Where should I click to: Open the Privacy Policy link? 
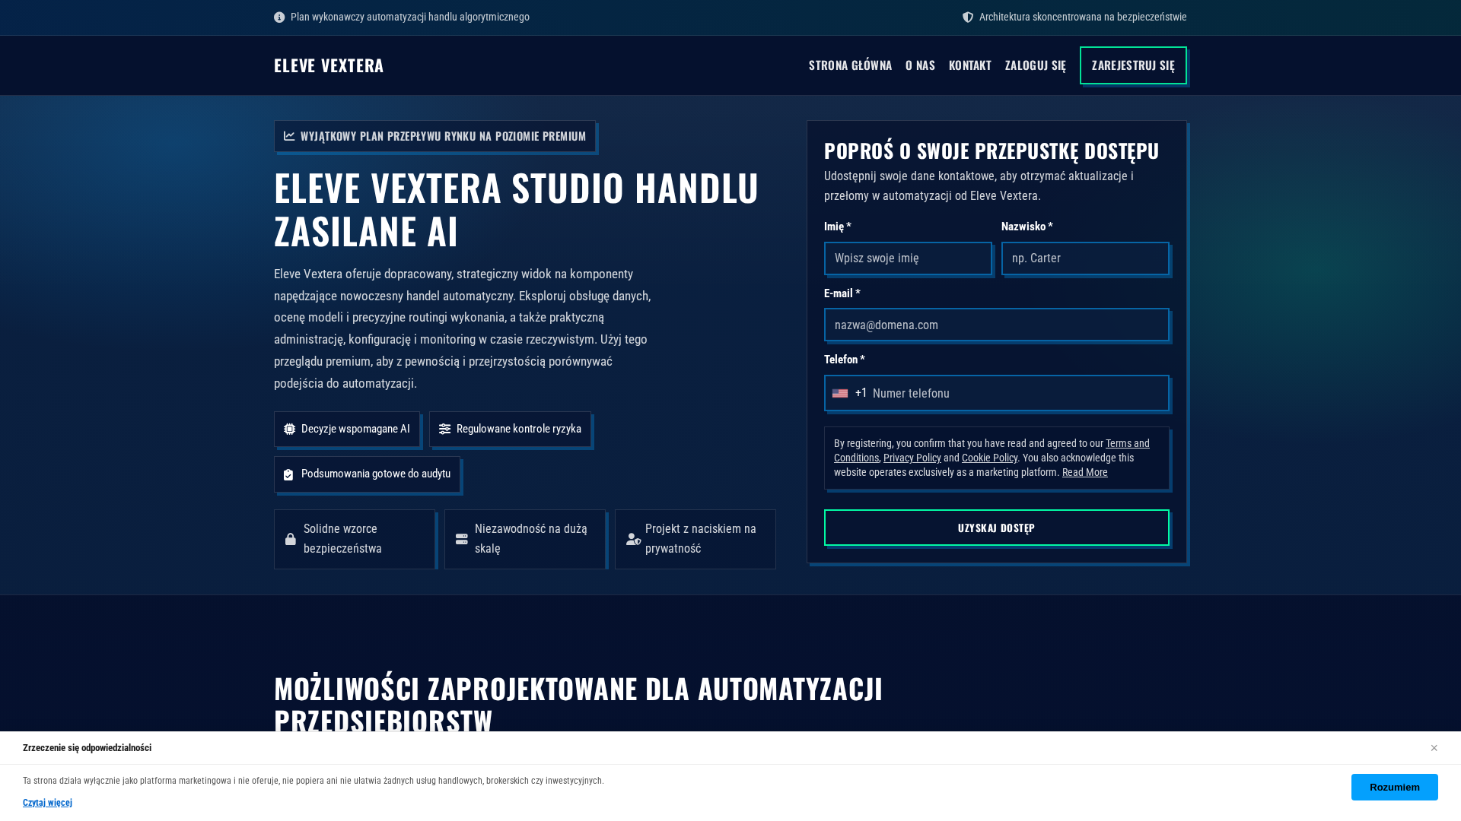click(x=912, y=458)
